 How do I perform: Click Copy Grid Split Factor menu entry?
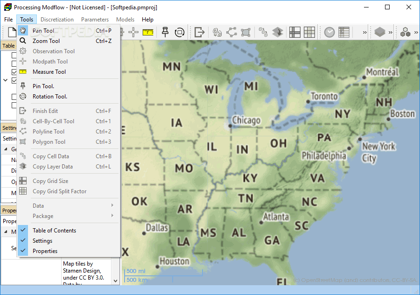pyautogui.click(x=69, y=191)
